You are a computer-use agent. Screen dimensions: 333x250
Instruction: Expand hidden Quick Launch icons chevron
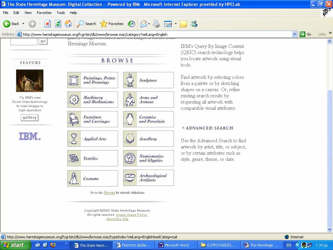tap(66, 243)
